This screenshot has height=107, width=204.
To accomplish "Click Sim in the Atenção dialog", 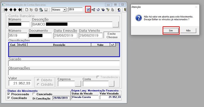I will [171, 30].
